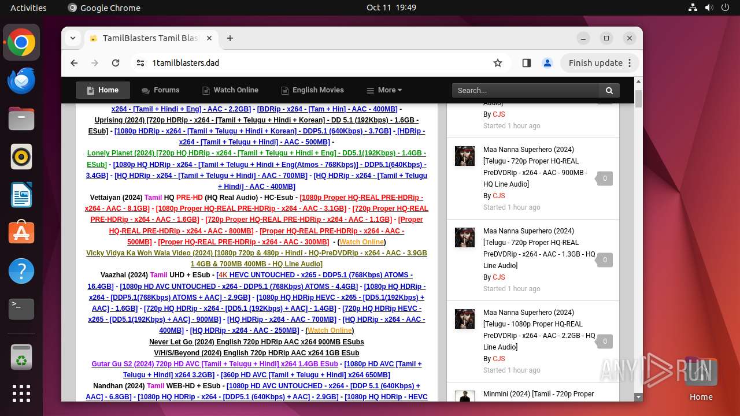Click the vertical page scrollbar thumb

pyautogui.click(x=638, y=99)
